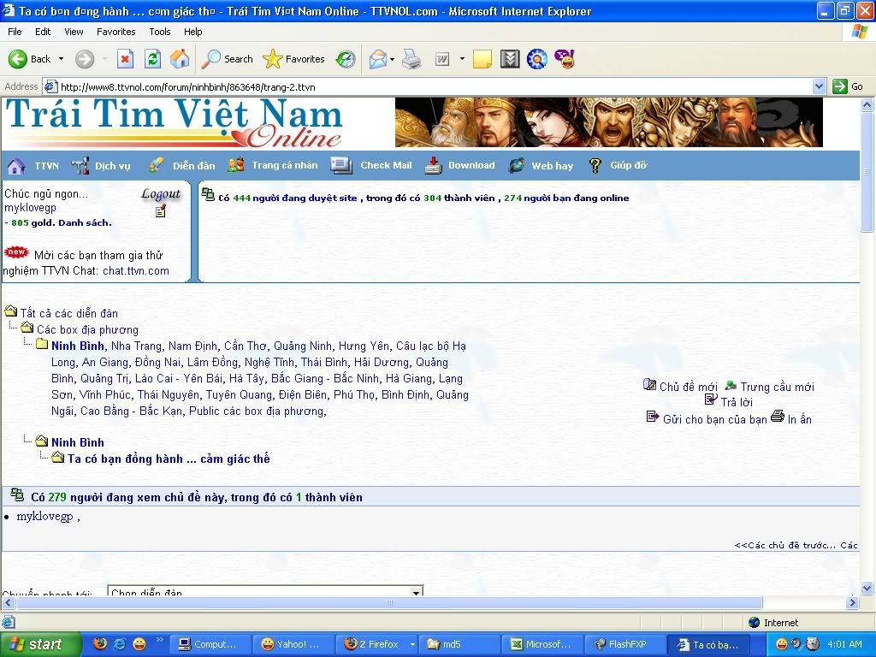Open the Edit menu
The width and height of the screenshot is (876, 657).
pos(43,32)
